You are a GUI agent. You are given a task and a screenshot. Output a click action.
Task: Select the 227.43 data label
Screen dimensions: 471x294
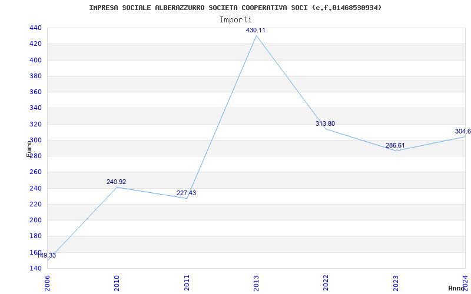click(x=186, y=193)
